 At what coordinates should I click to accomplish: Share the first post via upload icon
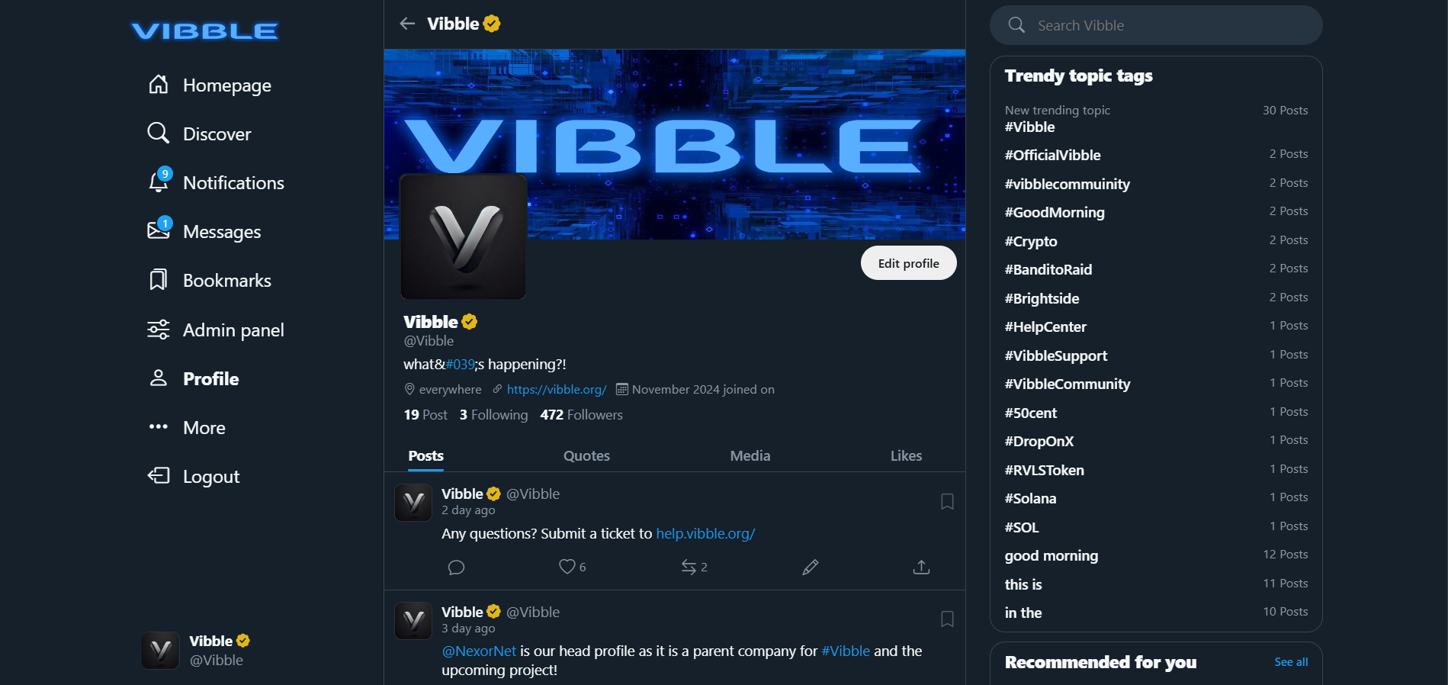(921, 567)
